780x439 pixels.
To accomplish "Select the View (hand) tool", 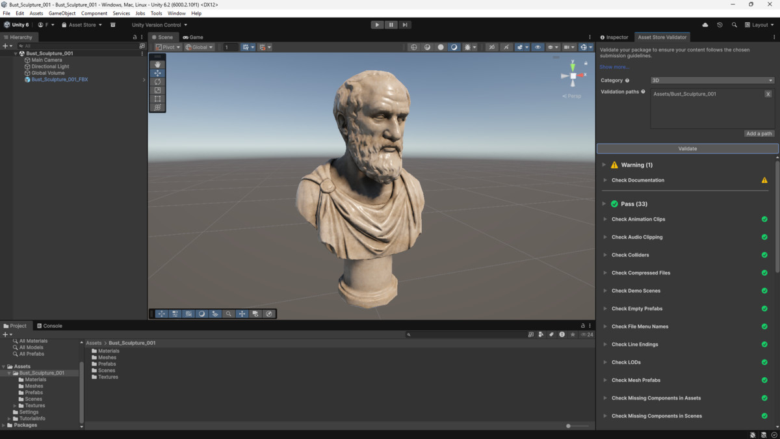I will tap(158, 64).
